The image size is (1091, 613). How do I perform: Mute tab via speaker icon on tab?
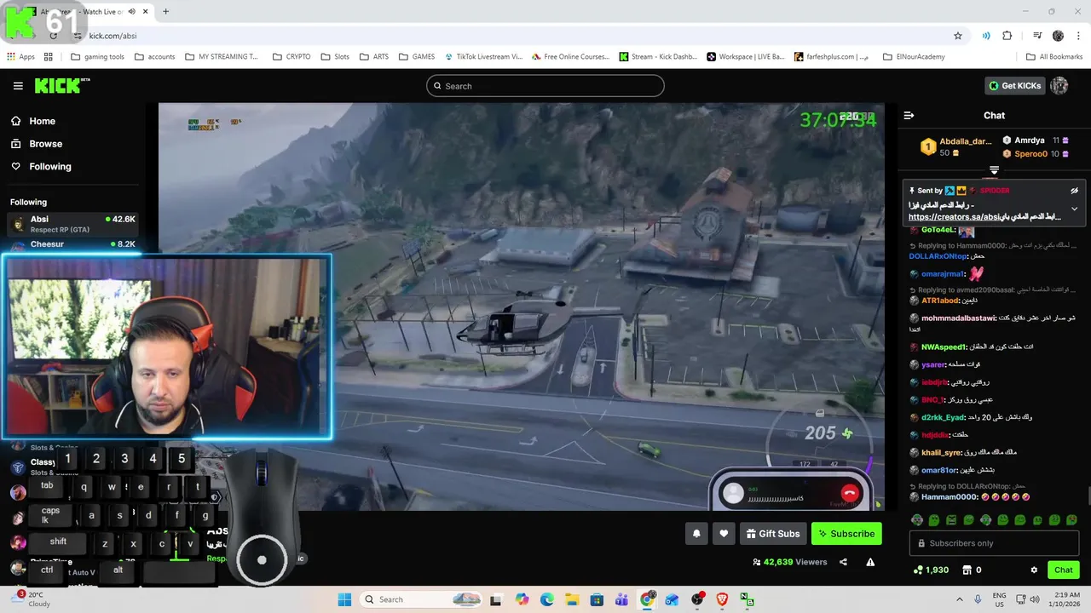(x=131, y=12)
